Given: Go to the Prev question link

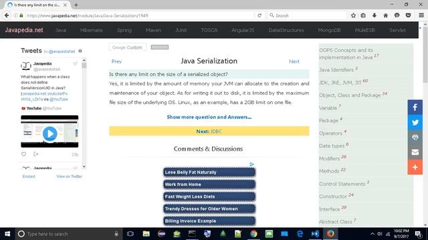Looking at the screenshot, I should [116, 61].
